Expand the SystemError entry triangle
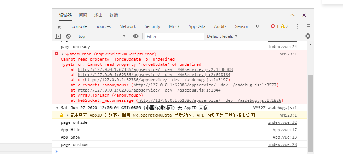The width and height of the screenshot is (343, 154). [x=63, y=54]
